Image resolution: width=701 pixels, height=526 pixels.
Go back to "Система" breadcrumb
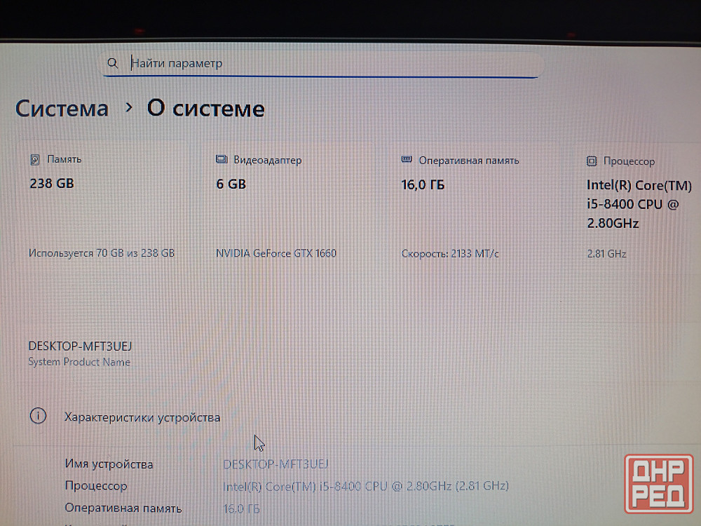point(62,109)
